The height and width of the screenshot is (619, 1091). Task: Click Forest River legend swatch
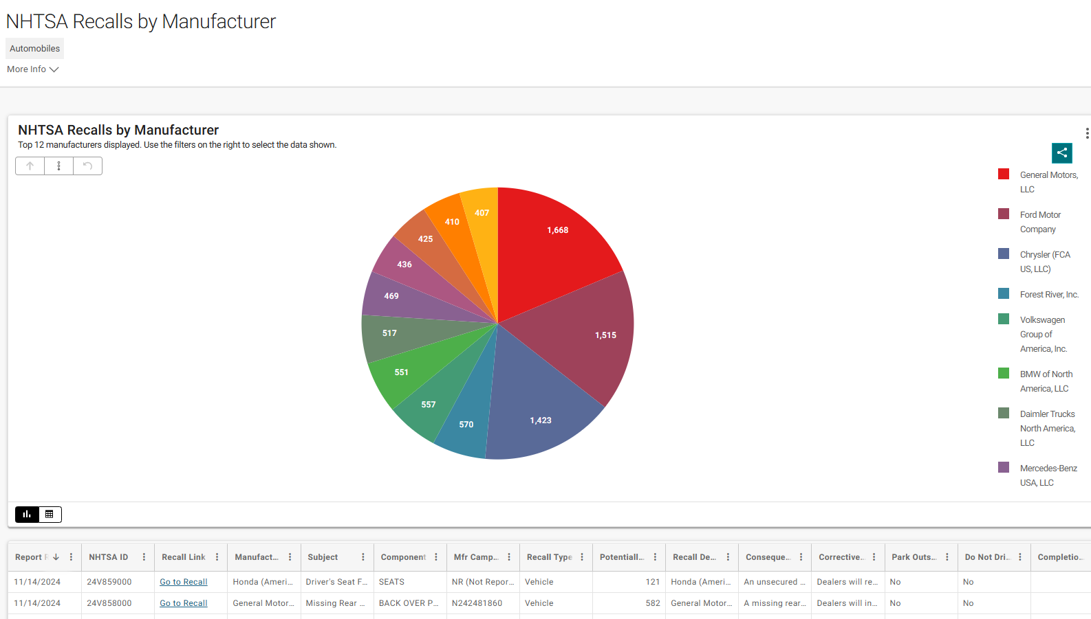[1004, 293]
